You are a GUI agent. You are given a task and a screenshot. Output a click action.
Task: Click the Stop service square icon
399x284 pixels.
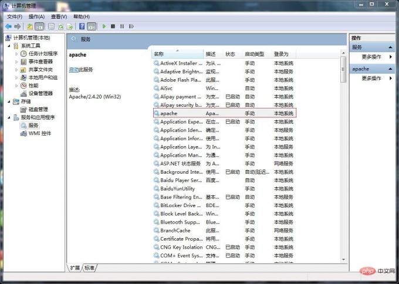(x=113, y=26)
